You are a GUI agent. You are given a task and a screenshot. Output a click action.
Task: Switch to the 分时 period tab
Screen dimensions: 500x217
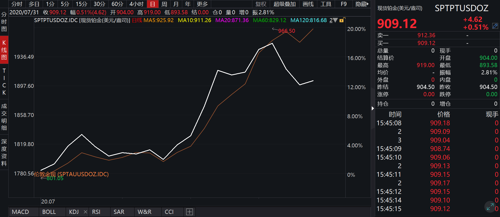(x=17, y=4)
